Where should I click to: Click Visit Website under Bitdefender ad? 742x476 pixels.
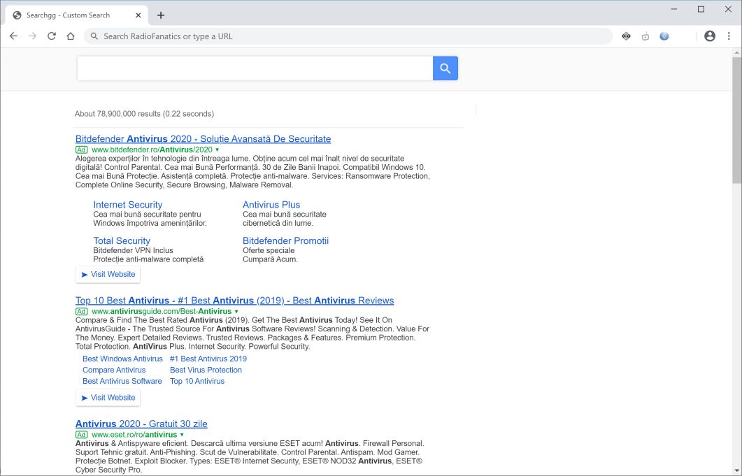[x=108, y=275]
